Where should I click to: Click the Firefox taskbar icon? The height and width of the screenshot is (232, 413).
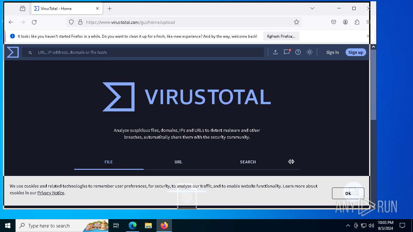[x=164, y=226]
